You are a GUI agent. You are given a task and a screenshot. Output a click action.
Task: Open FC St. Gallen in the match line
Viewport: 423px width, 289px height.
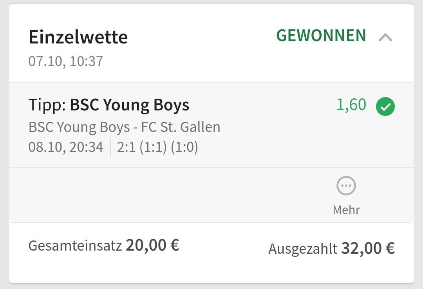pos(181,127)
